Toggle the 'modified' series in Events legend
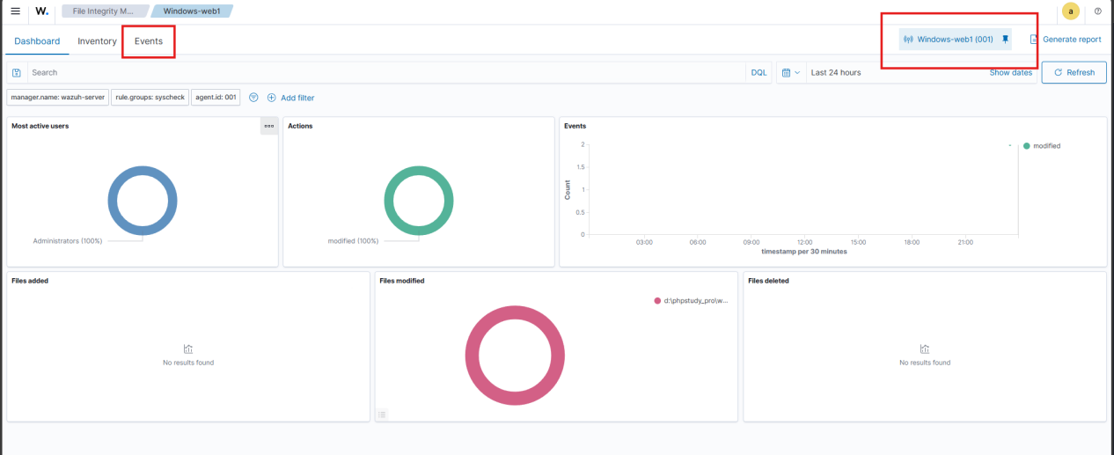Screen dimensions: 1114x455 1045,146
